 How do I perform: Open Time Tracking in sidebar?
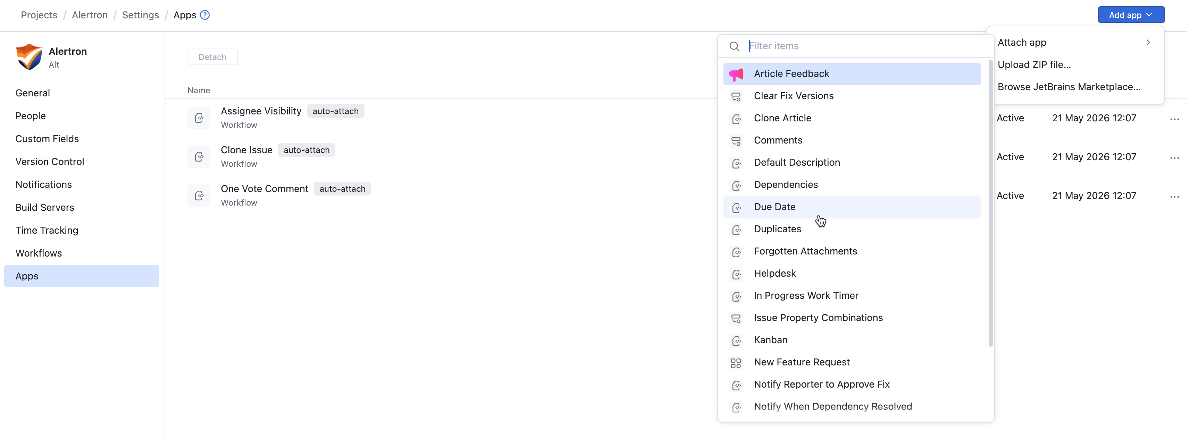tap(81, 230)
